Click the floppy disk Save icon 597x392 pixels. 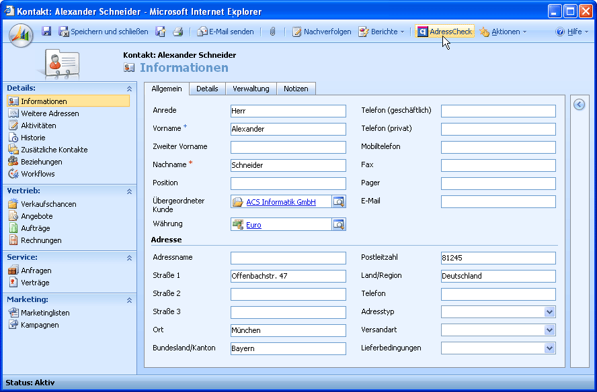pos(46,31)
